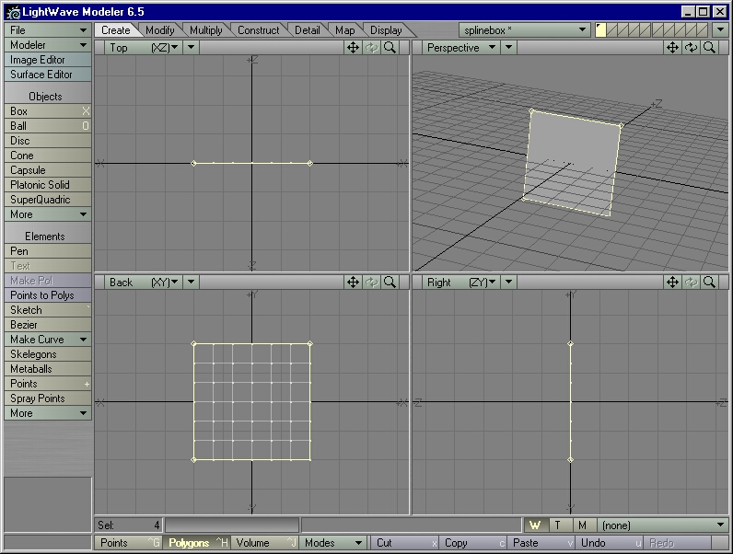Image resolution: width=733 pixels, height=554 pixels.
Task: Click the zoom magnifier in Top viewport
Action: (x=390, y=48)
